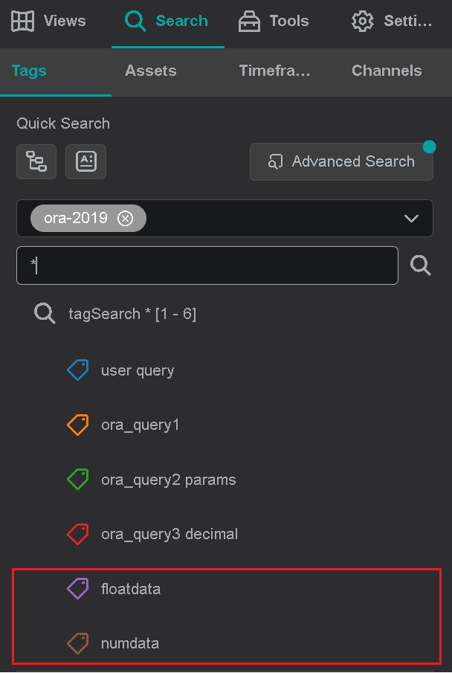Expand the tagSearch result header row
This screenshot has height=673, width=452.
132,313
